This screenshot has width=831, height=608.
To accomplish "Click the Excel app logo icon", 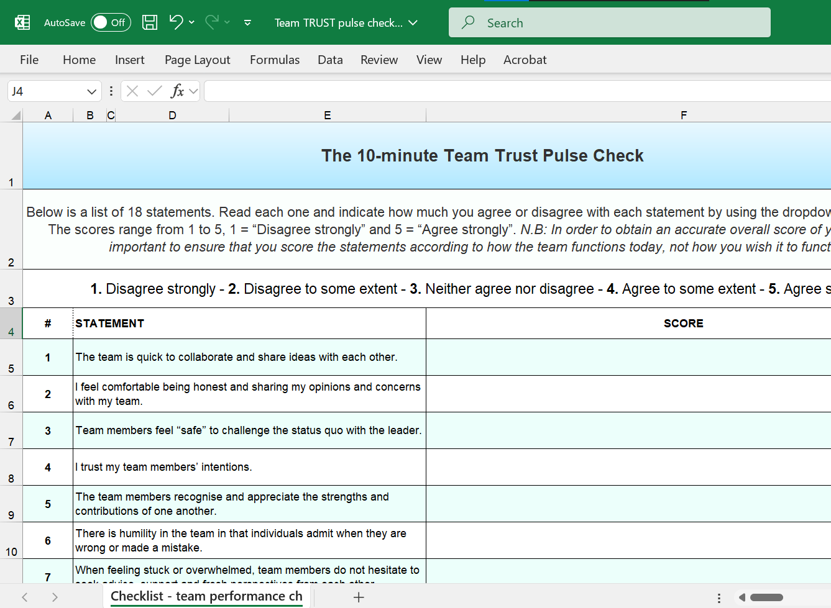I will pos(22,23).
